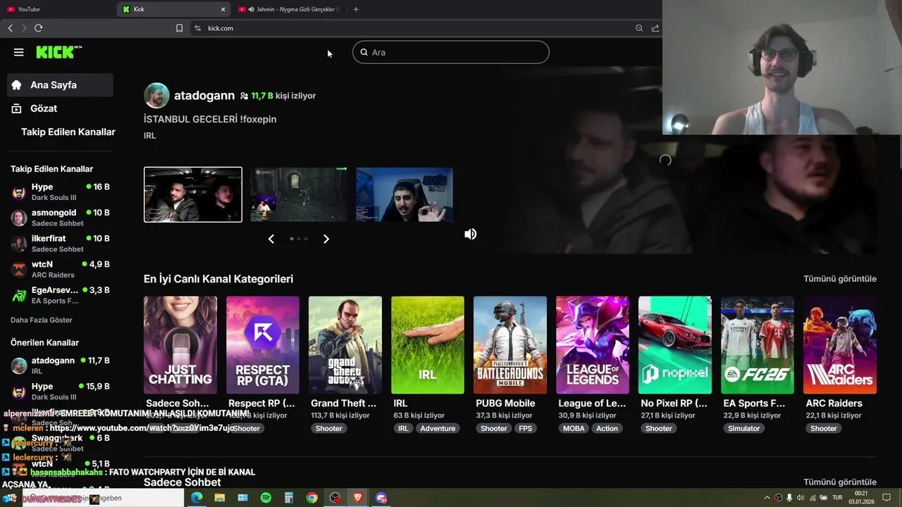
Task: Click the FPS tag under PUBG Mobile
Action: click(x=526, y=428)
